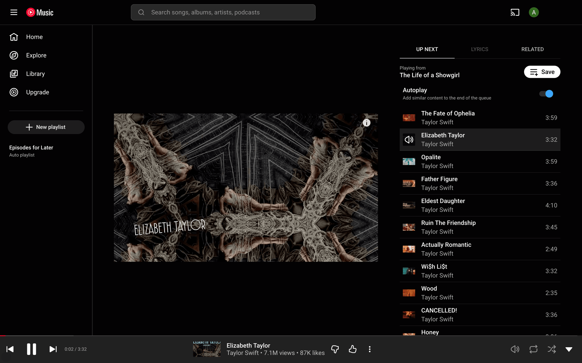This screenshot has width=582, height=363.
Task: Click the Upgrade sidebar icon
Action: [x=14, y=92]
